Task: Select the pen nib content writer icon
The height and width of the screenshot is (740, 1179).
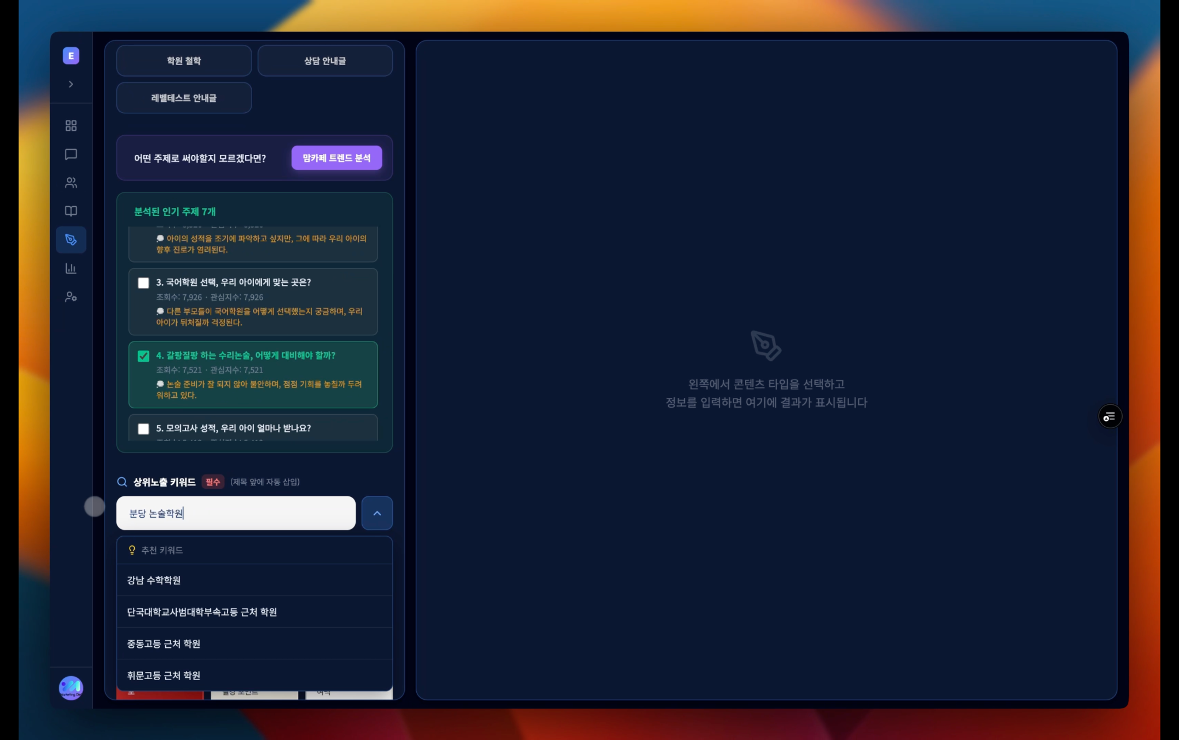Action: pyautogui.click(x=71, y=240)
